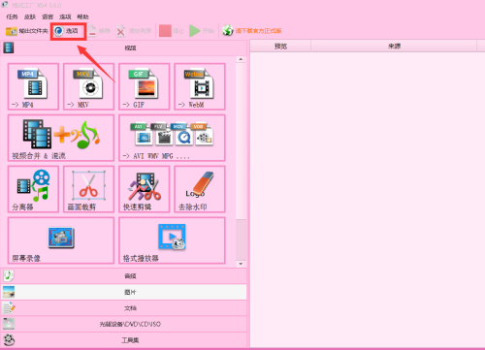
Task: Launch the separator tool (分离器)
Action: (33, 189)
